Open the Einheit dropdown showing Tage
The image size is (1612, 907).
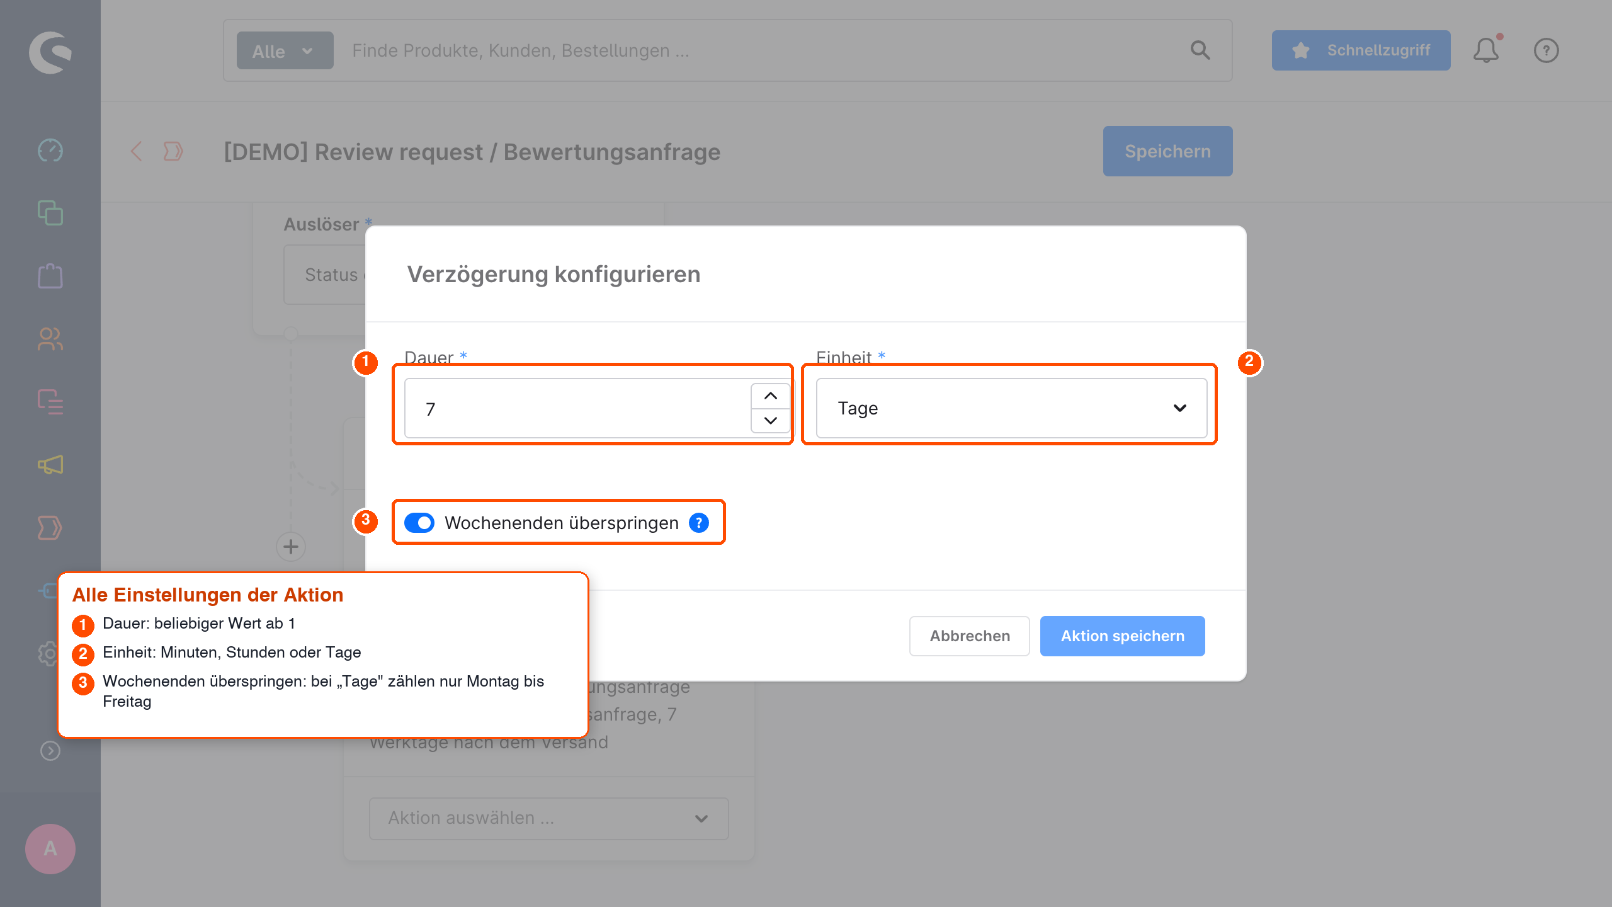click(1011, 408)
